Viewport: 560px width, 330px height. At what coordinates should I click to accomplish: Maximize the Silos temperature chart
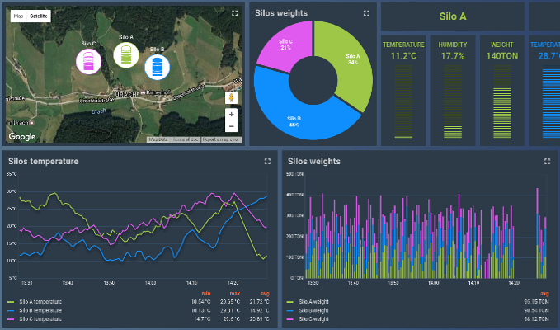coord(267,162)
